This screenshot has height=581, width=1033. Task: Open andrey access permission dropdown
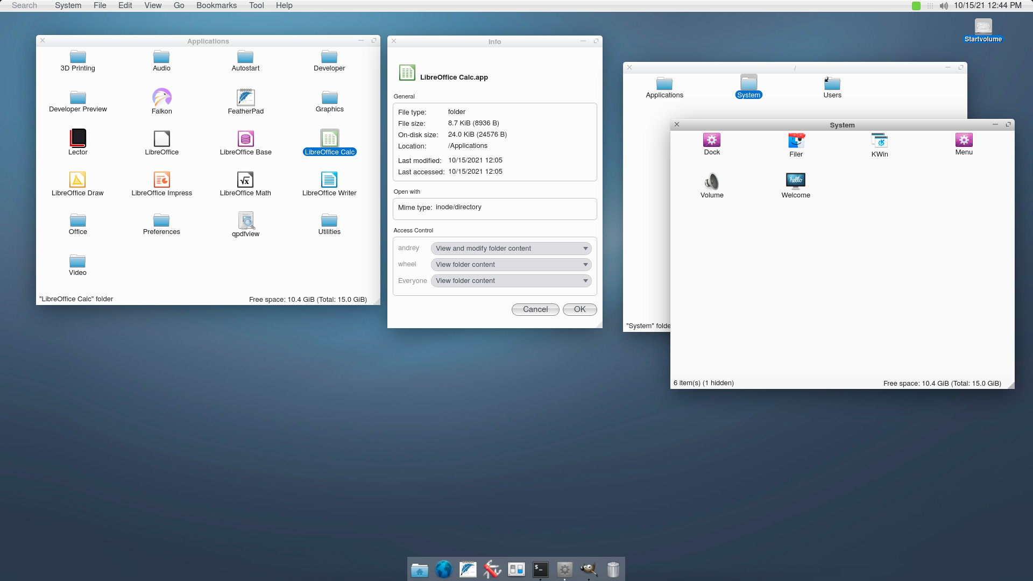point(511,249)
